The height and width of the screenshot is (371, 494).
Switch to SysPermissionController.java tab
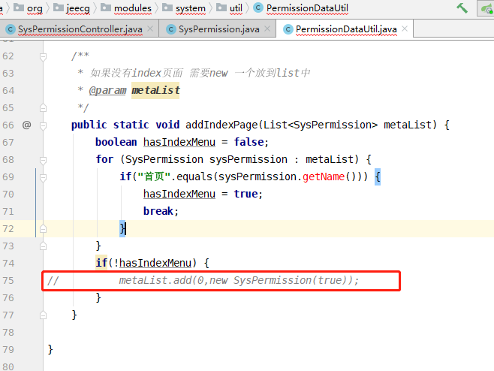coord(80,29)
